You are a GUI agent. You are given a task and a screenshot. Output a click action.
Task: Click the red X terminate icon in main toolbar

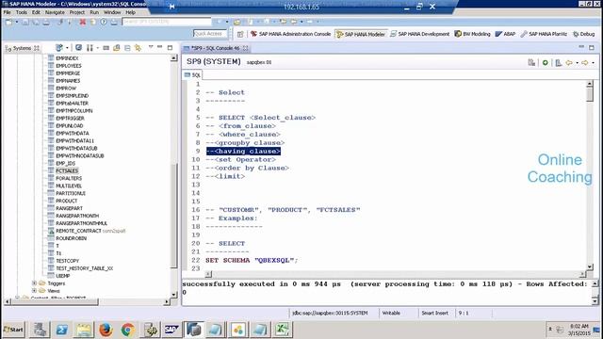[x=82, y=22]
